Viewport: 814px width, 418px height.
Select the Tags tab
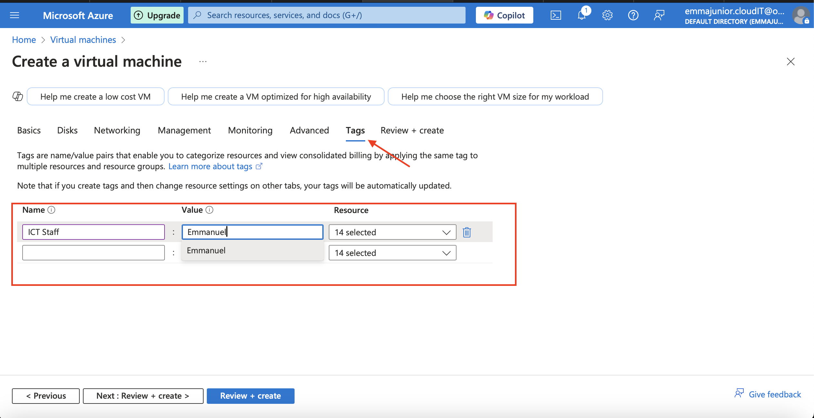point(355,130)
